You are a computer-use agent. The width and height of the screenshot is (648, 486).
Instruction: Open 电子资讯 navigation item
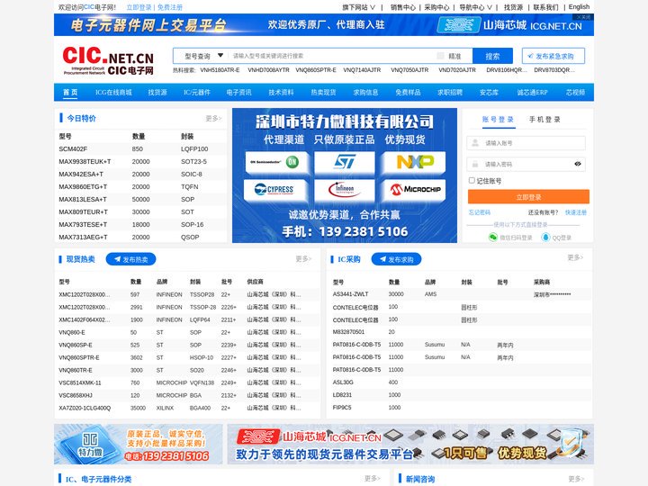click(238, 92)
